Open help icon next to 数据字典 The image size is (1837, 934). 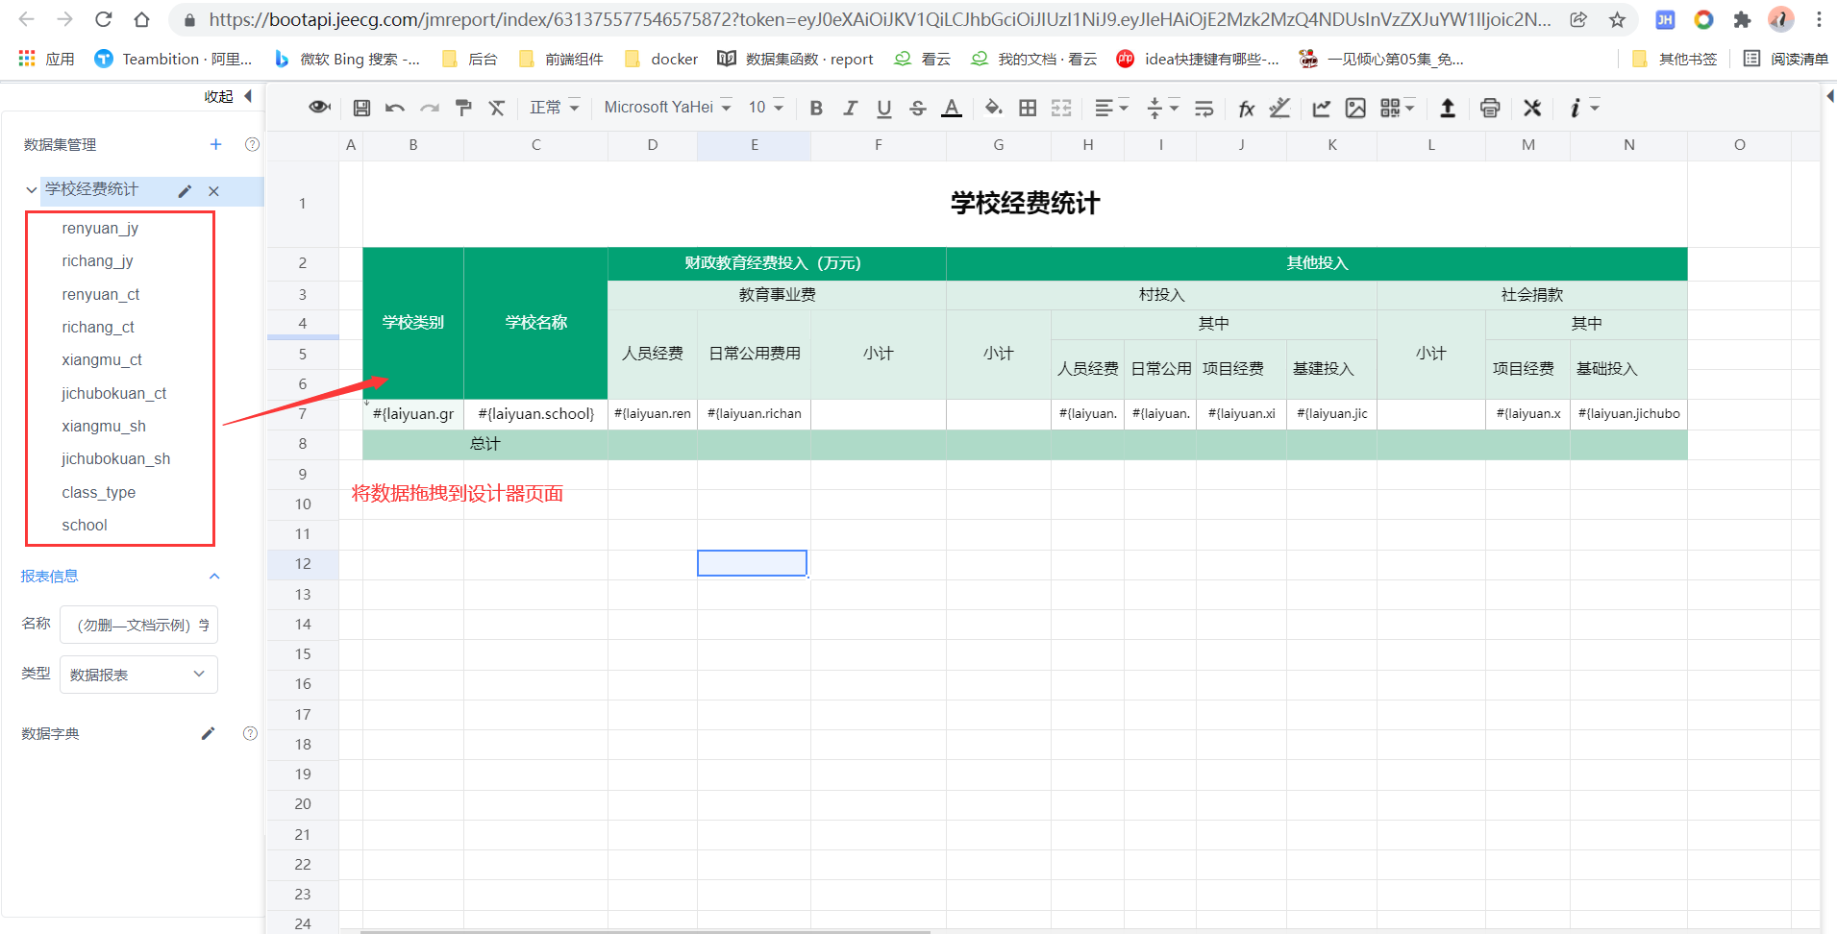pos(250,733)
